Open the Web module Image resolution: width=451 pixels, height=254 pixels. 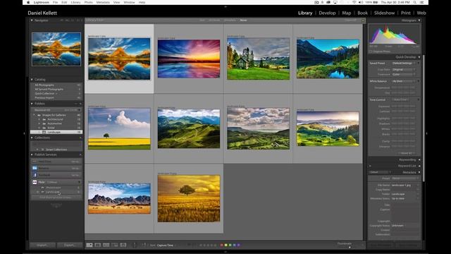pyautogui.click(x=421, y=13)
